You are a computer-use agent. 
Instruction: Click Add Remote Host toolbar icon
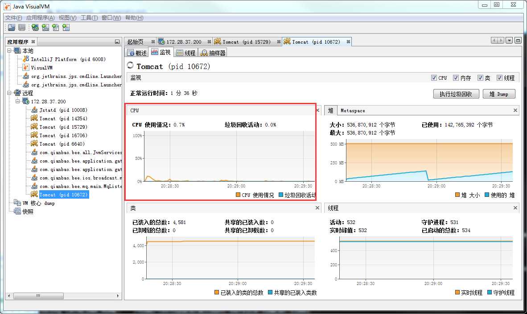coord(35,28)
